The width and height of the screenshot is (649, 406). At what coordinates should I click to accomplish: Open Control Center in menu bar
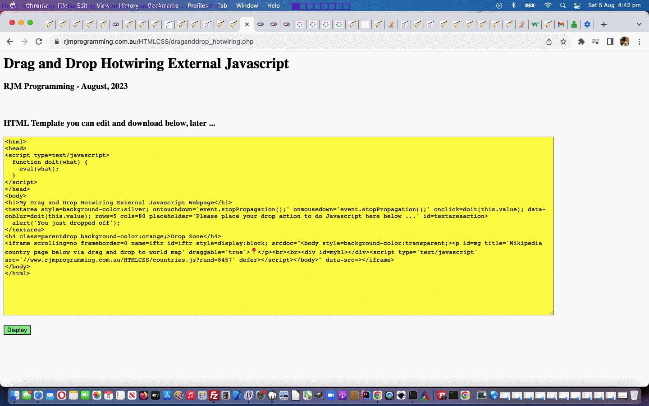coord(577,5)
